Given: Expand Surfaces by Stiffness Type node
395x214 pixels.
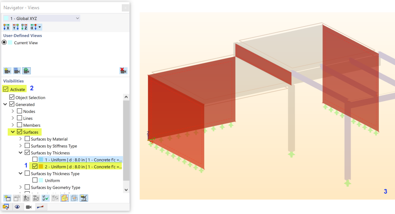Looking at the screenshot, I should (x=21, y=146).
